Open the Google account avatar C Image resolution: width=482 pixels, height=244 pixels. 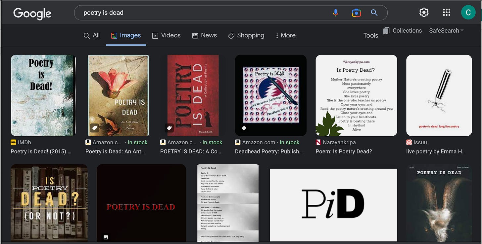[x=468, y=13]
